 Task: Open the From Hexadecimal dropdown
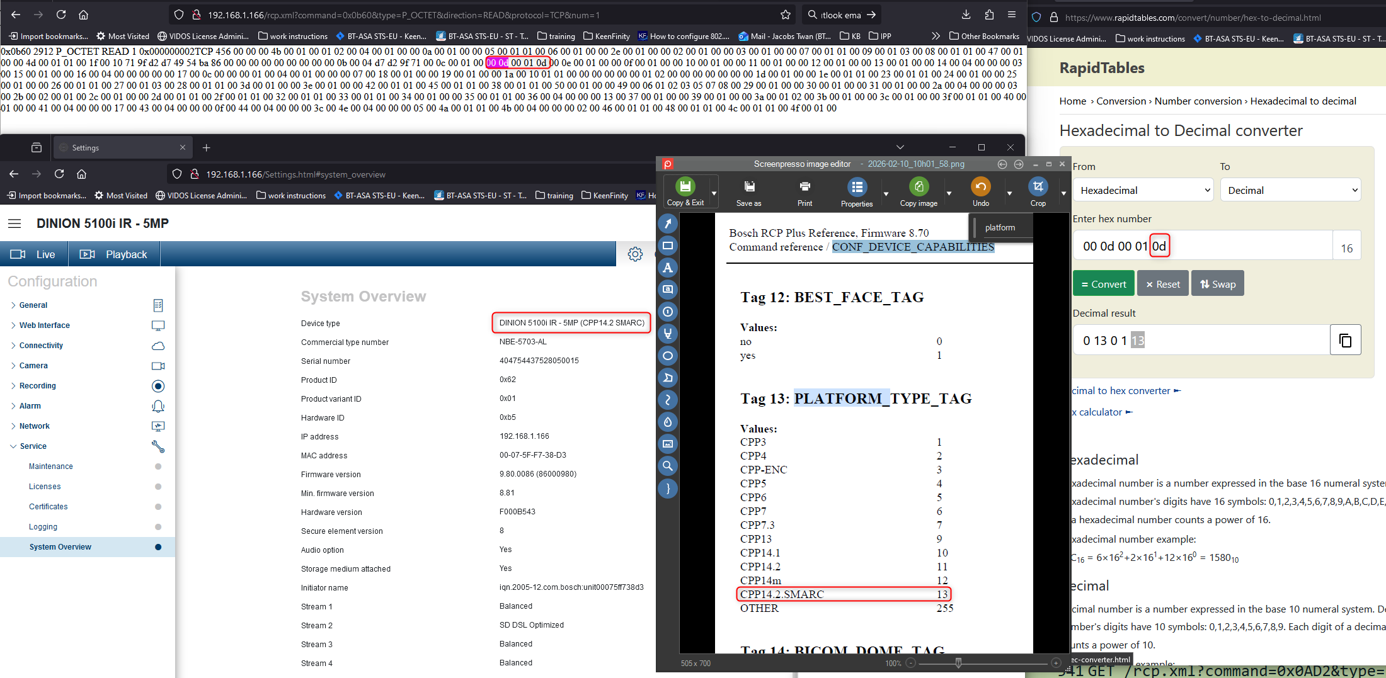(x=1143, y=190)
